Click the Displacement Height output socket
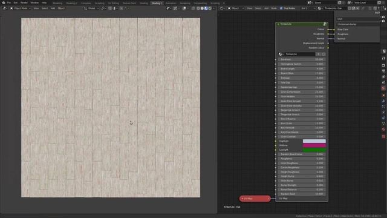 328,43
